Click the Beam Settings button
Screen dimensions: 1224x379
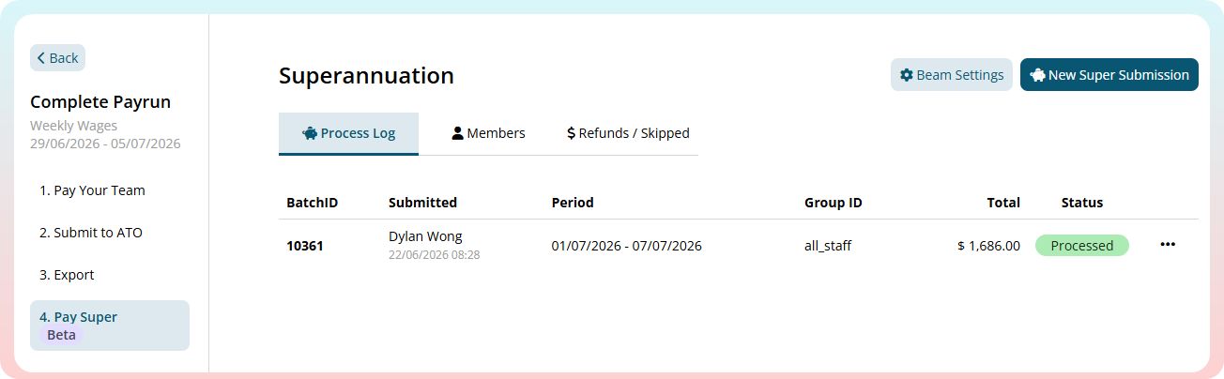(952, 75)
